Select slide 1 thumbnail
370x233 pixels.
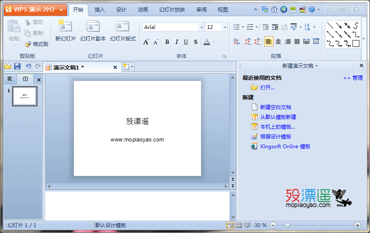25,96
